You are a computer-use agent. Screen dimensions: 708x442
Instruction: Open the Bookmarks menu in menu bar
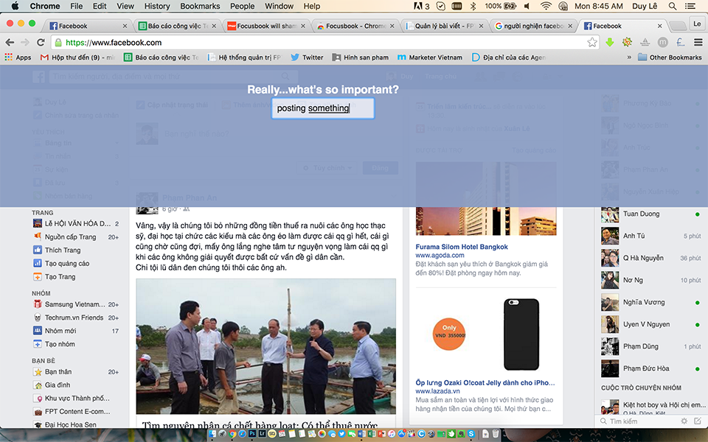point(200,6)
